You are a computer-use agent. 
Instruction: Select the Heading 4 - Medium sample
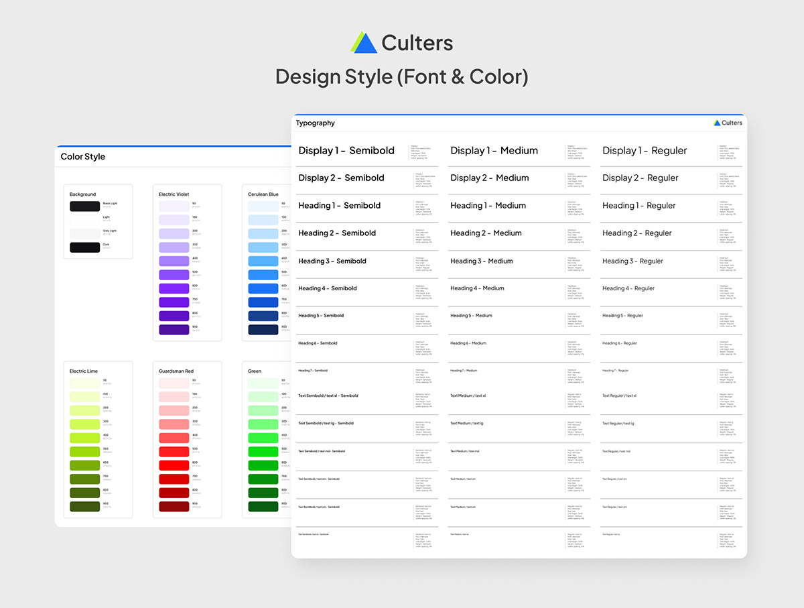click(477, 288)
